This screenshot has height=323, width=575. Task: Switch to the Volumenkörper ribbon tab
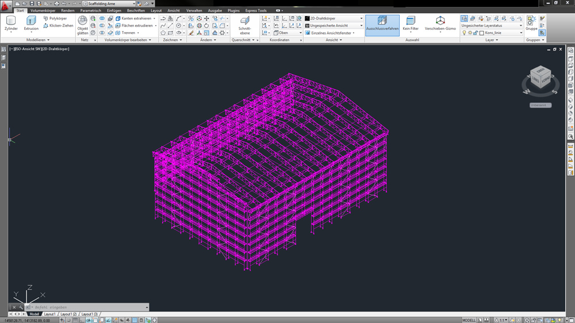pos(43,10)
